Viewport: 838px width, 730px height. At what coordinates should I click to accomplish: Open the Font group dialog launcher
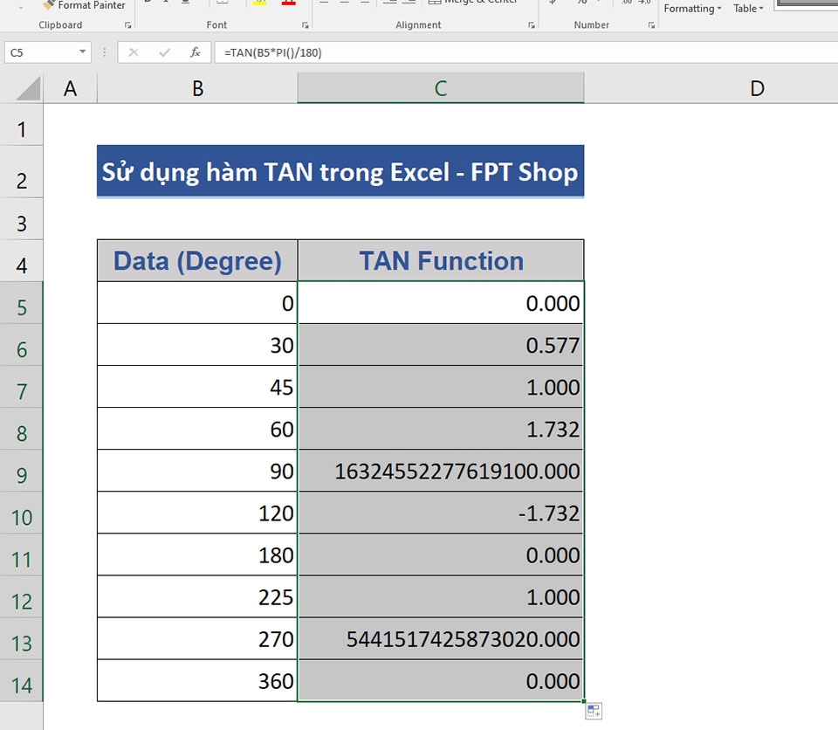point(306,24)
